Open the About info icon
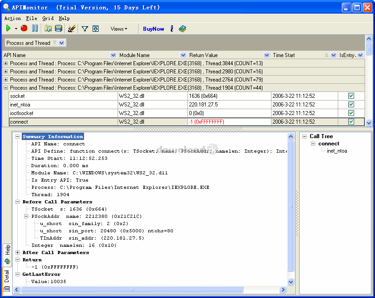Screen dimensions: 375x298 tap(172, 29)
